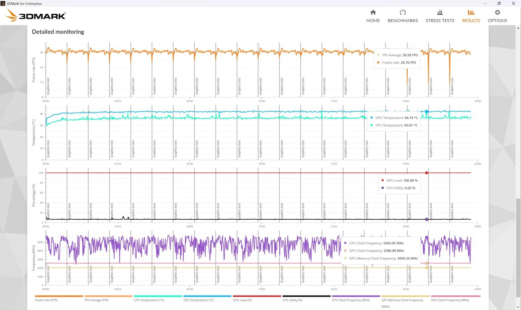Click the GPU Memory Clock Frequency 2050.24 MHz value
Image resolution: width=521 pixels, height=310 pixels.
408,258
